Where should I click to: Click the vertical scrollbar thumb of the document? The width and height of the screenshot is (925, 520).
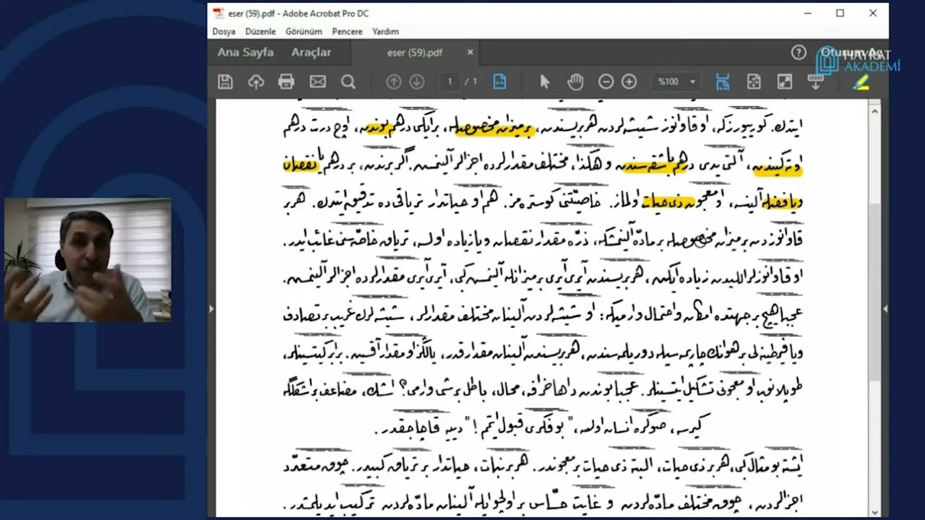874,291
